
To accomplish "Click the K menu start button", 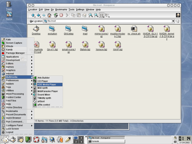I will tap(5, 139).
